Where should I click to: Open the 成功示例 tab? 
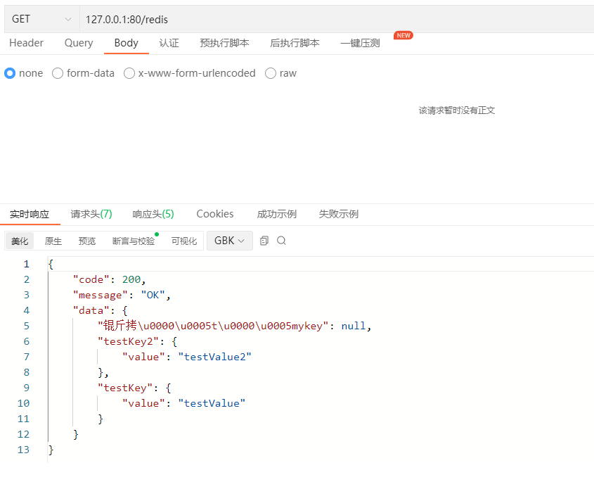pos(276,215)
